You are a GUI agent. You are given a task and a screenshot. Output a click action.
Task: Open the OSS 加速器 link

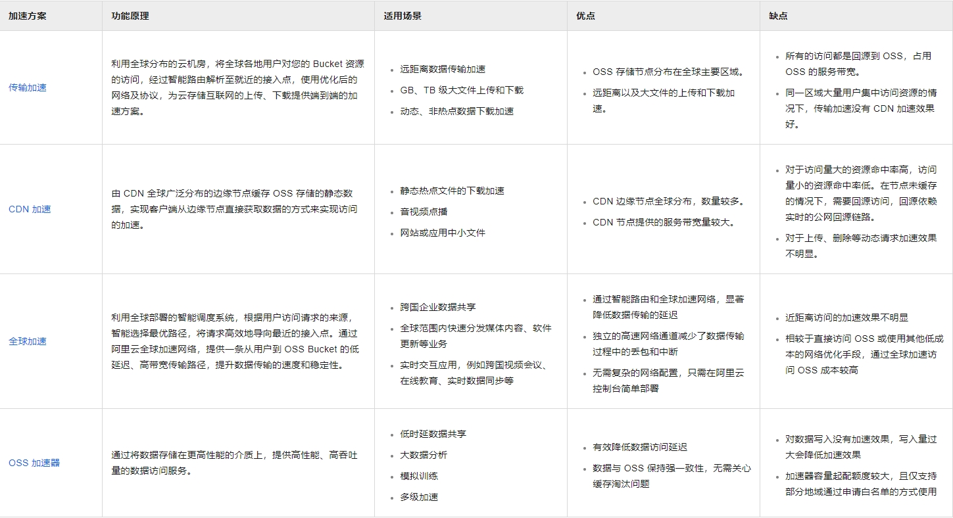(x=34, y=463)
